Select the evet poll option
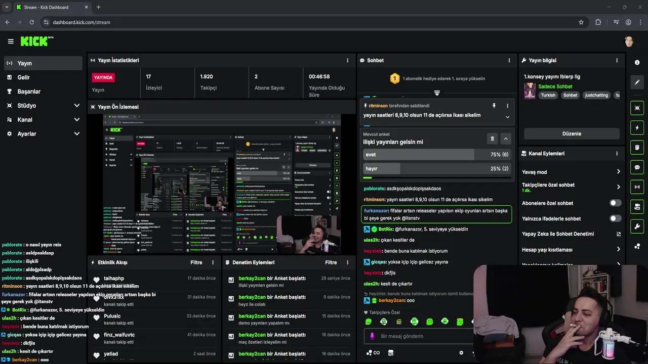This screenshot has width=648, height=364. coord(437,155)
